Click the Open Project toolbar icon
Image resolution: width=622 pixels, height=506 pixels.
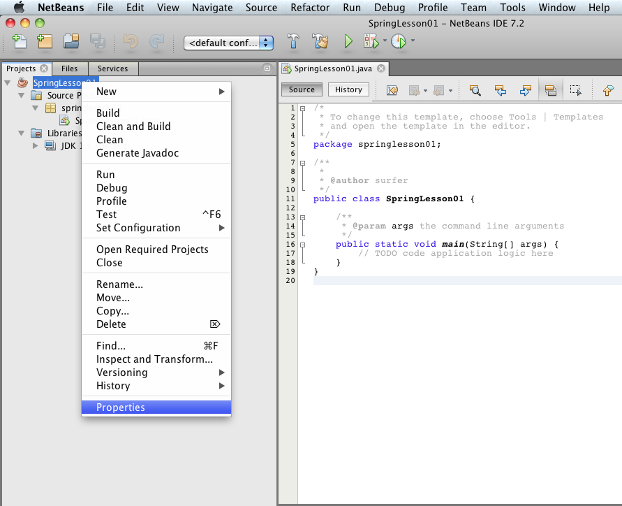point(71,41)
